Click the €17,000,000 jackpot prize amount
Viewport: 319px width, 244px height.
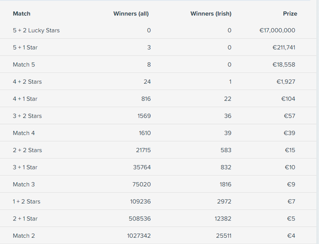tap(277, 30)
